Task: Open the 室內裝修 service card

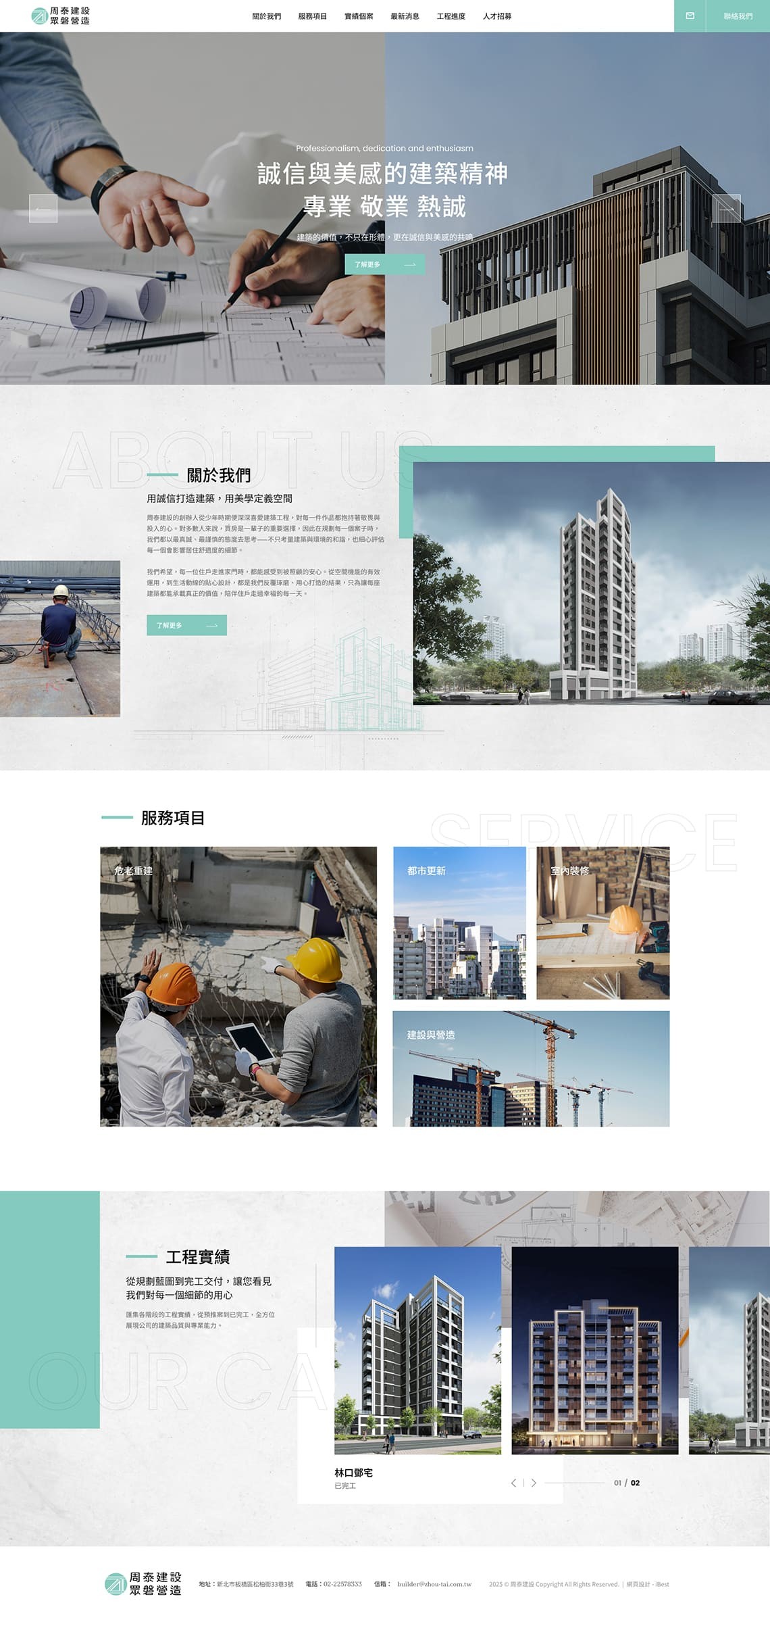Action: pyautogui.click(x=603, y=923)
